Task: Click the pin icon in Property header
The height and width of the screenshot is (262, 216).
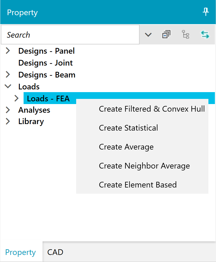Action: point(206,12)
